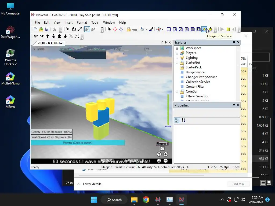275x206 pixels.
Task: Select the 2010 - R.U.N.rbxl document tab
Action: click(50, 43)
